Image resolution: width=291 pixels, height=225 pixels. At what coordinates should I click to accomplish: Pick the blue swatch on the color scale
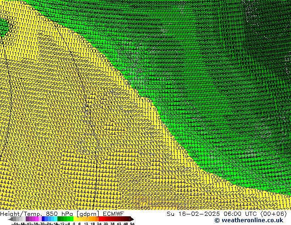[45, 219]
